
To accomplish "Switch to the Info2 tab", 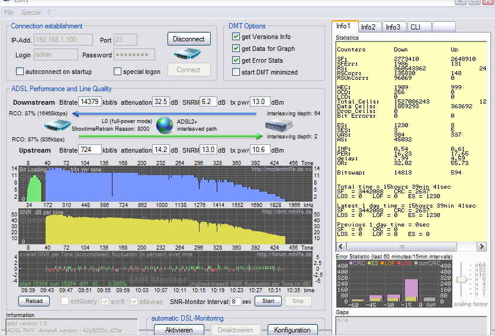I will (368, 27).
